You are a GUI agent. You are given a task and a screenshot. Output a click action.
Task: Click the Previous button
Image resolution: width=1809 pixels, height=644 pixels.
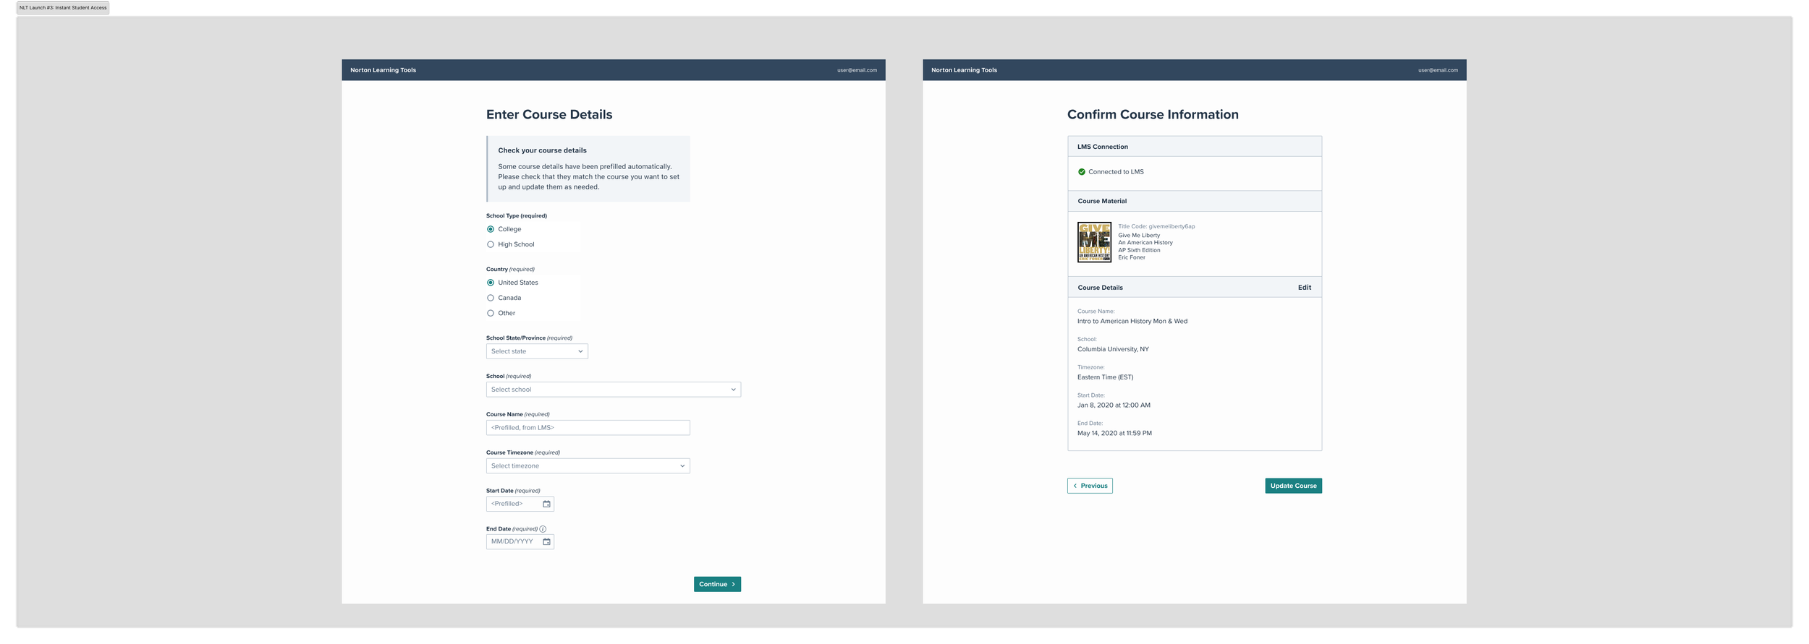pos(1090,486)
